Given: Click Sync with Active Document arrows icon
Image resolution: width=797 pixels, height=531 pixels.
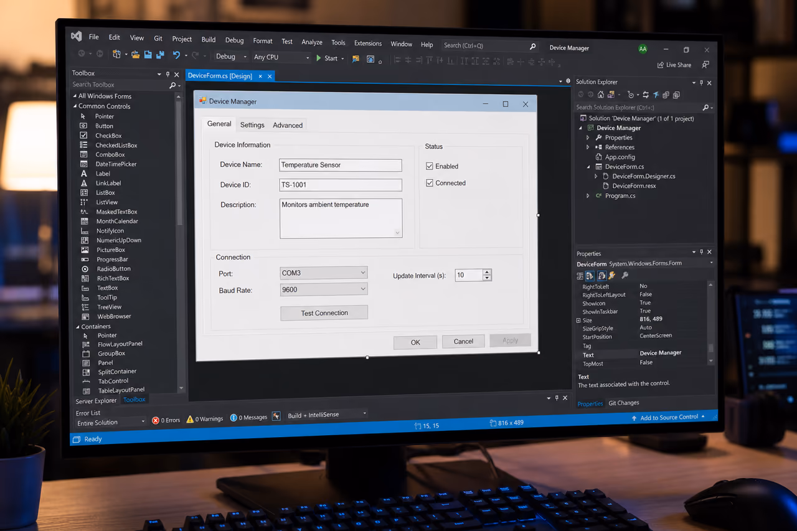Looking at the screenshot, I should [646, 95].
